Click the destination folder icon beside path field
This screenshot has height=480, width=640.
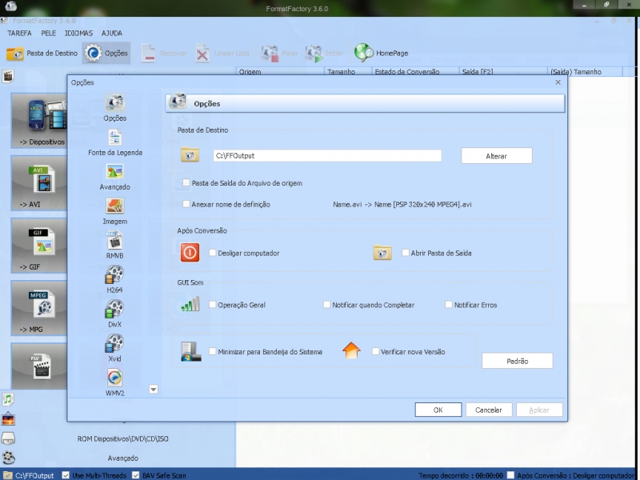(x=190, y=155)
